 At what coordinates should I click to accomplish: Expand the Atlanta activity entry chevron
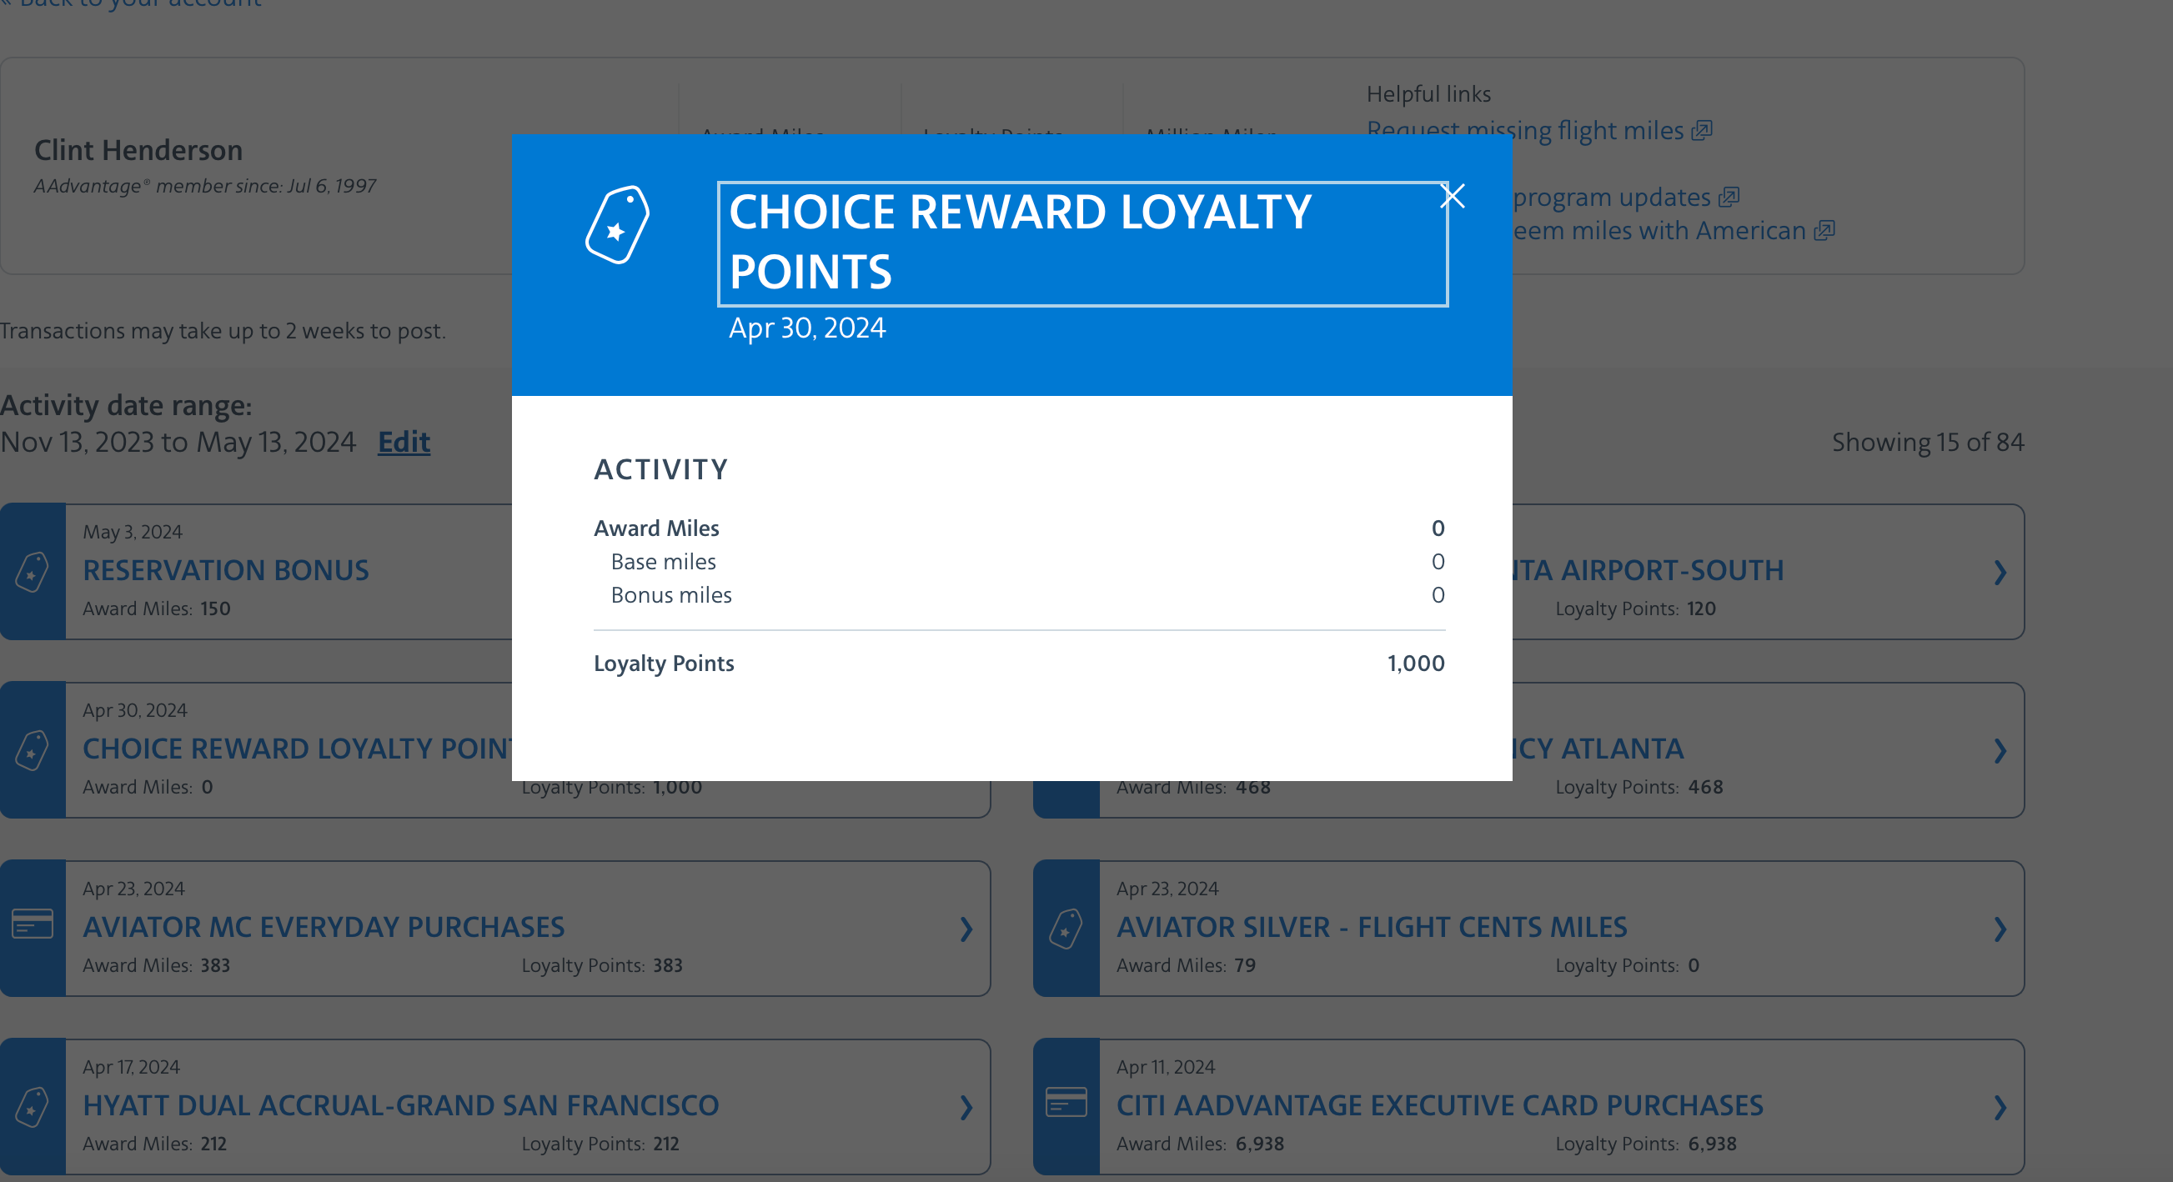tap(2000, 751)
